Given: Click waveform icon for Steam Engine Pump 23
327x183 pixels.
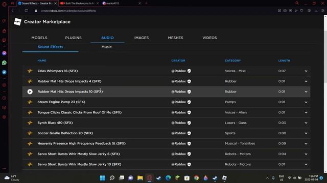Looking at the screenshot, I should (30, 102).
